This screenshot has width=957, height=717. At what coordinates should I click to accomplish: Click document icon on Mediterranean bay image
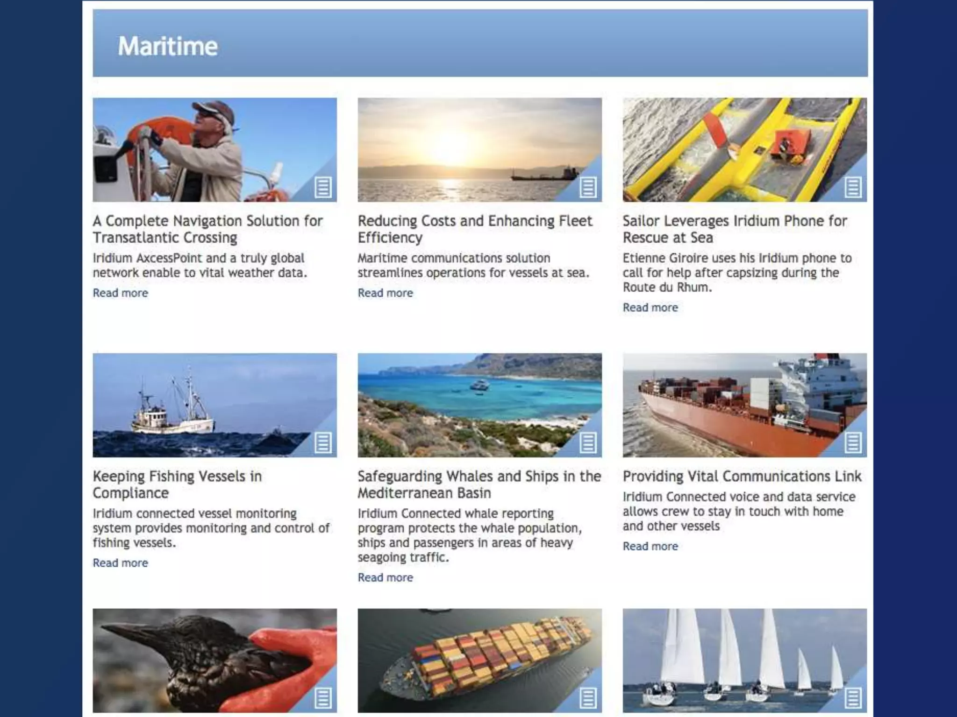[x=588, y=443]
